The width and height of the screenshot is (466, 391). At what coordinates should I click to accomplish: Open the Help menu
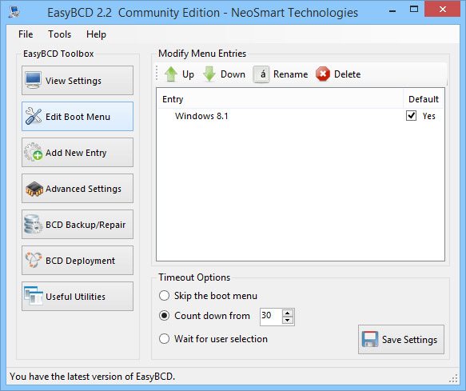(96, 34)
